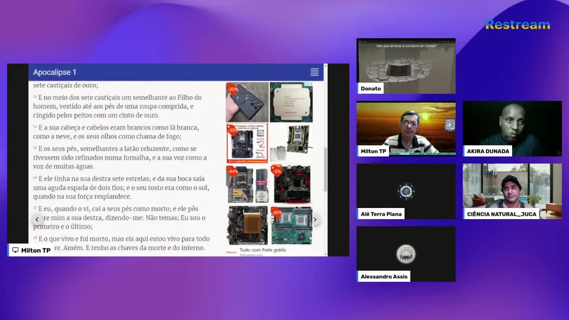Click the 'Apocalipse 1' page title

click(55, 72)
